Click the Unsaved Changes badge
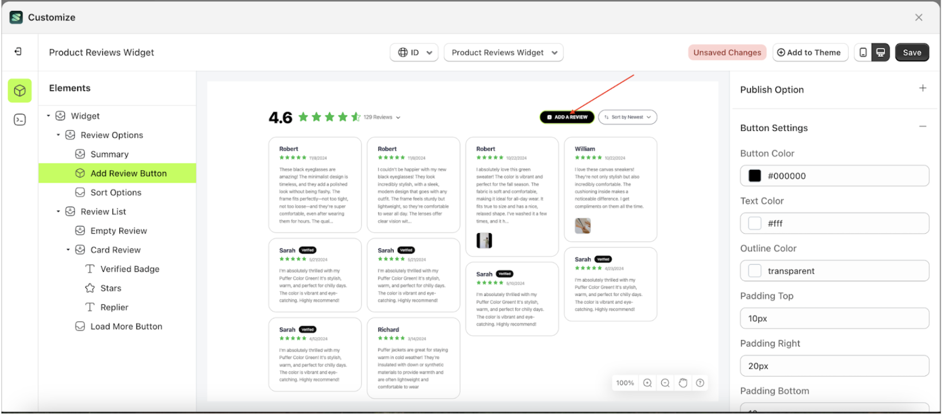The width and height of the screenshot is (945, 417). point(727,53)
